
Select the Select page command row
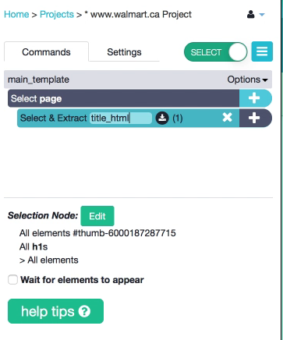123,98
